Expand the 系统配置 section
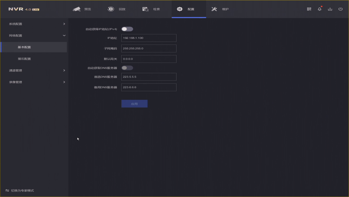 [x=34, y=24]
